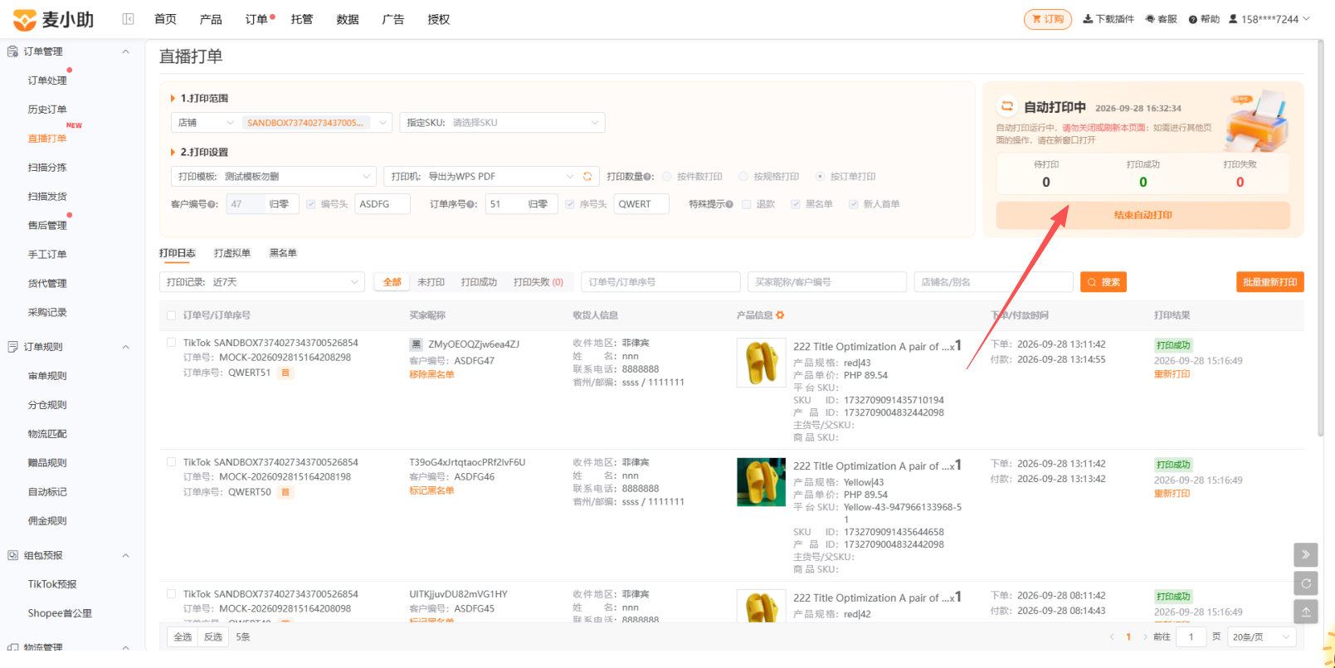
Task: Open 扫描分拣 in the sidebar
Action: coord(47,168)
